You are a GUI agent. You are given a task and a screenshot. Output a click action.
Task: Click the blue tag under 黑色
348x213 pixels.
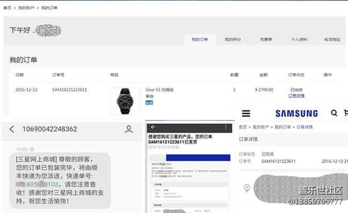click(x=149, y=103)
